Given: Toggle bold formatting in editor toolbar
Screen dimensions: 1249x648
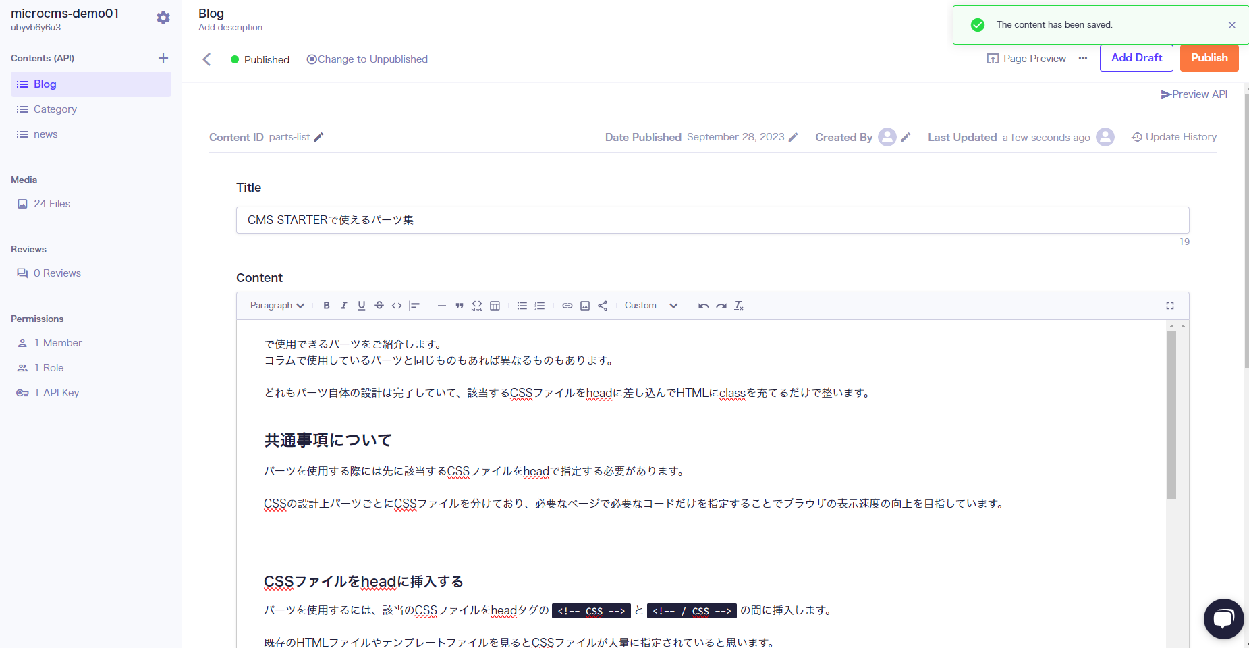Looking at the screenshot, I should coord(327,306).
